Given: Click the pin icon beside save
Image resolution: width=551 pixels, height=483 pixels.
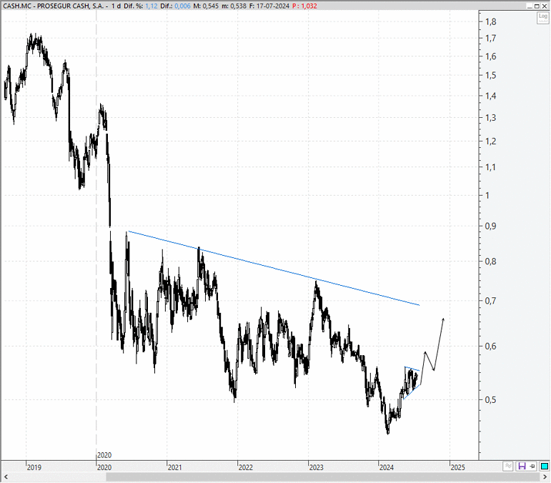Looking at the screenshot, I should [532, 466].
